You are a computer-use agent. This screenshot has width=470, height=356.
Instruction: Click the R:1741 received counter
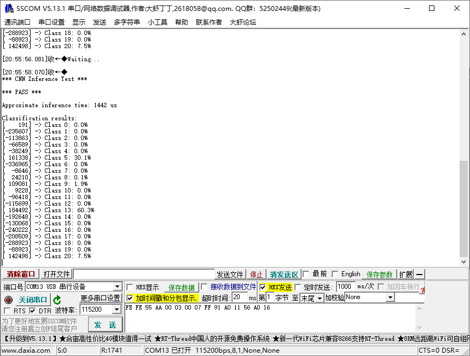click(x=112, y=351)
